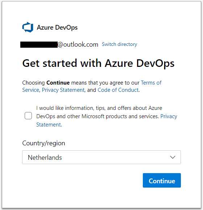Click the Azure DevOps product name text

point(57,27)
